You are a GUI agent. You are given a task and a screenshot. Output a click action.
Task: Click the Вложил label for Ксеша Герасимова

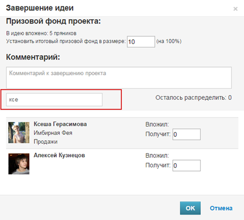157,124
